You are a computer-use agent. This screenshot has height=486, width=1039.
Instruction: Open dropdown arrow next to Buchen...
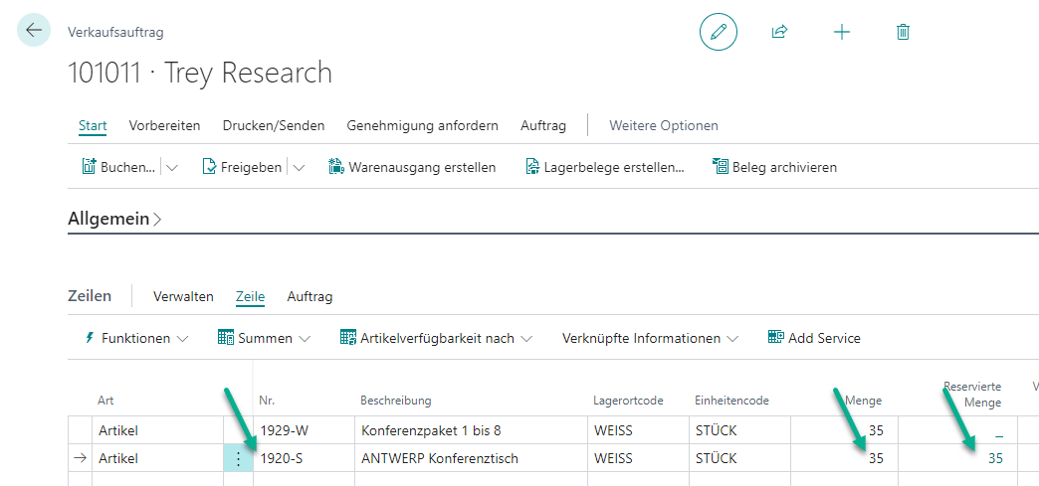[171, 168]
